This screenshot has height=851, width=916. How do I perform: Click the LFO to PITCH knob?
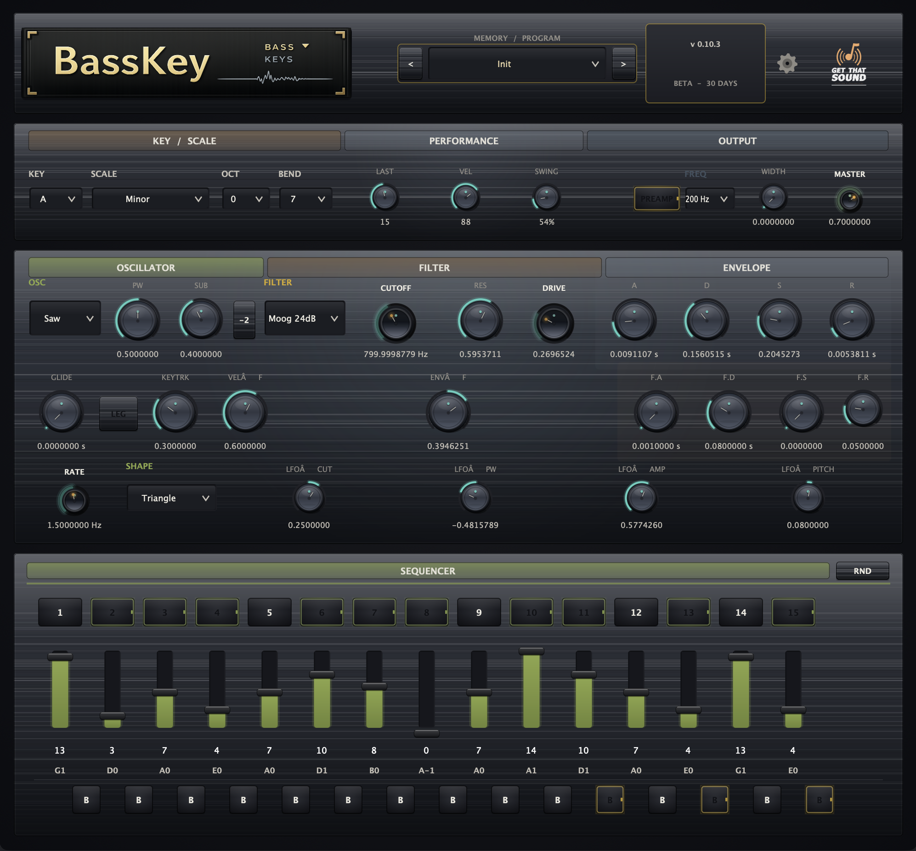point(808,498)
